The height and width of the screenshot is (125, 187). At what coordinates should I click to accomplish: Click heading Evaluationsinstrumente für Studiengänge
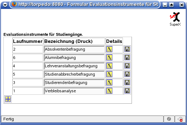pyautogui.click(x=43, y=35)
